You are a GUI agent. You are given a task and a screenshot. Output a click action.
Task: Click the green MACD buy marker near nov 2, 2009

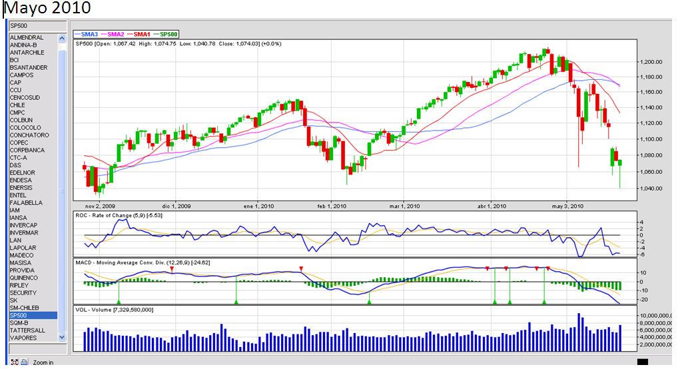pos(119,301)
